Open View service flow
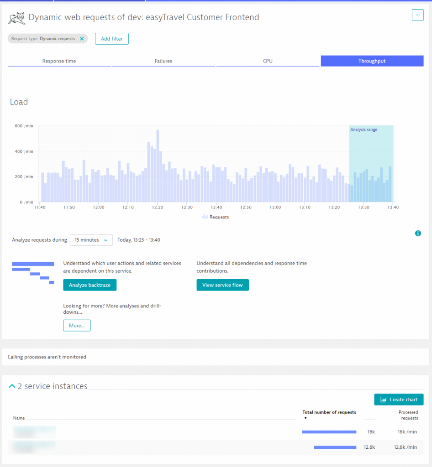The image size is (432, 467). (x=222, y=285)
